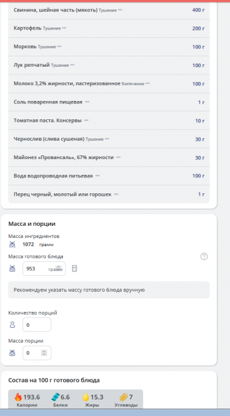Click the scale icon by Масса порции
The height and width of the screenshot is (416, 230).
pos(12,353)
